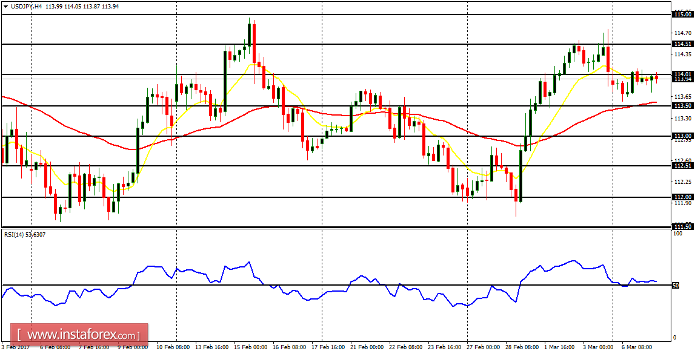Screen dimensions: 695x354
Task: Select the 115.00 price tag icon
Action: pyautogui.click(x=683, y=13)
